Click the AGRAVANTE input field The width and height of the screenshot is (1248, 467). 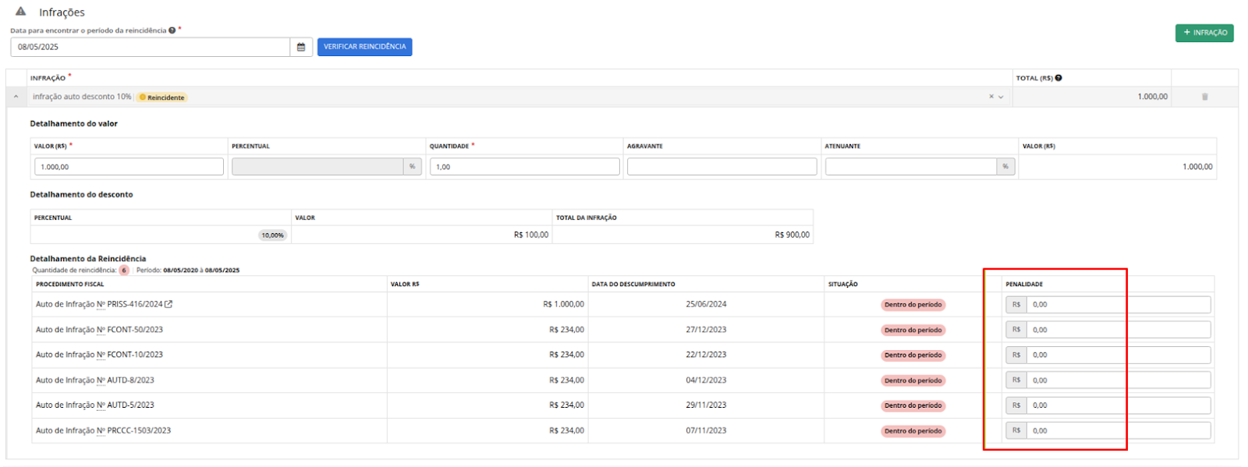point(722,167)
